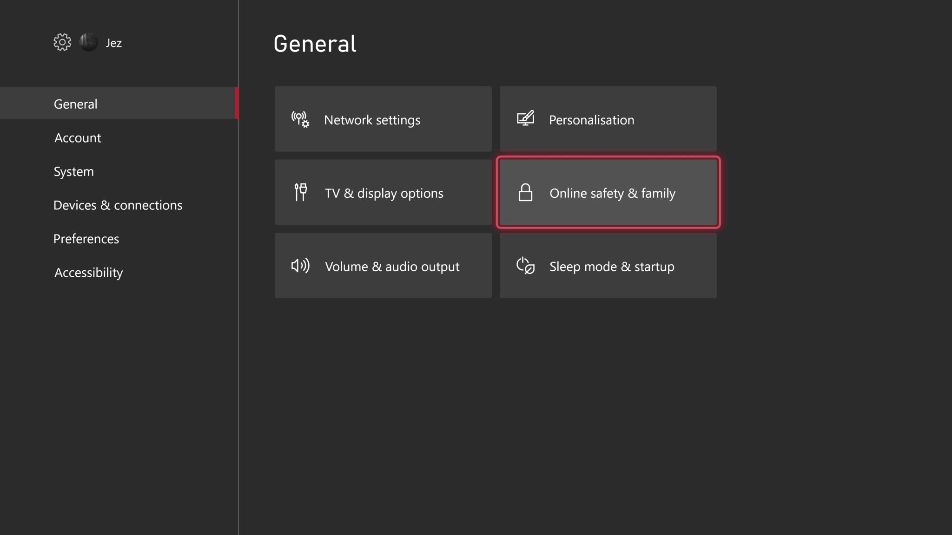Switch to the Account category

tap(78, 138)
